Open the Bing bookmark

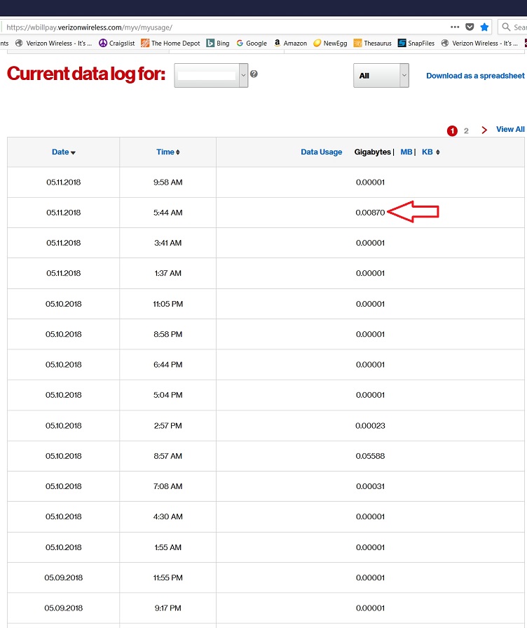[218, 44]
